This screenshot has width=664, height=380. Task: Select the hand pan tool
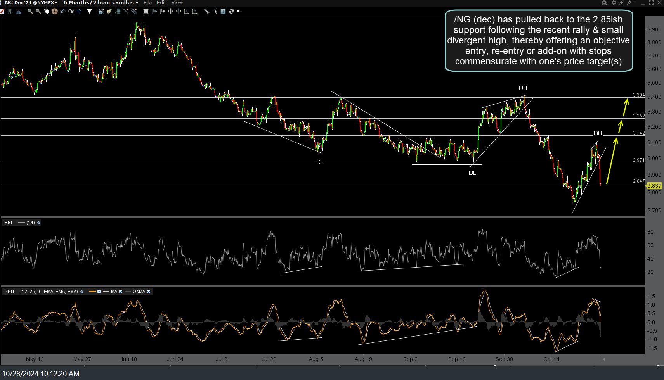tap(47, 11)
